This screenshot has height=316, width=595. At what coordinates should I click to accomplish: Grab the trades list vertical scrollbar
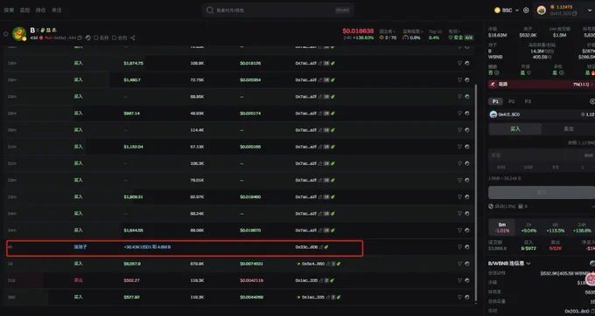tap(476, 193)
